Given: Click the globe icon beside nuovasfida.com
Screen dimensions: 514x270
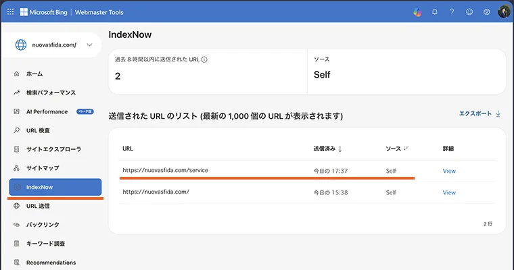Looking at the screenshot, I should tap(21, 45).
